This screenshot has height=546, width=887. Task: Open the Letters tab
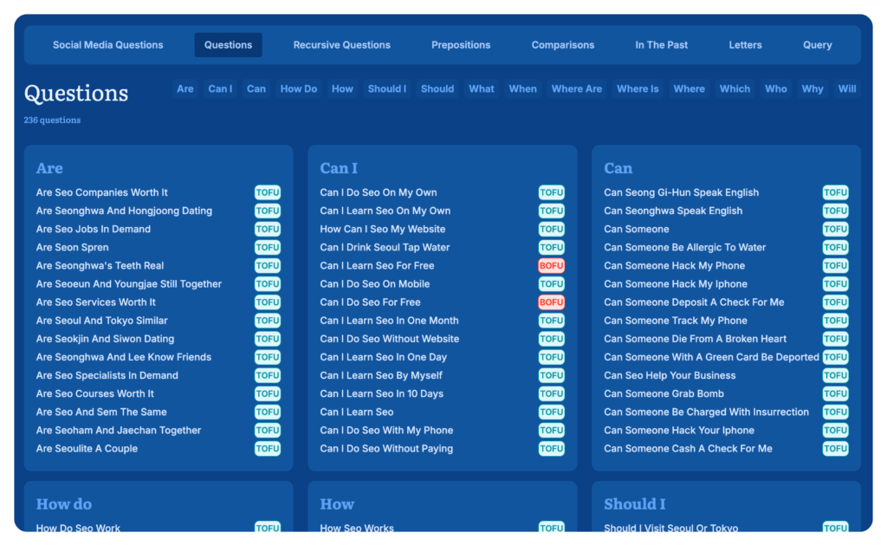745,45
